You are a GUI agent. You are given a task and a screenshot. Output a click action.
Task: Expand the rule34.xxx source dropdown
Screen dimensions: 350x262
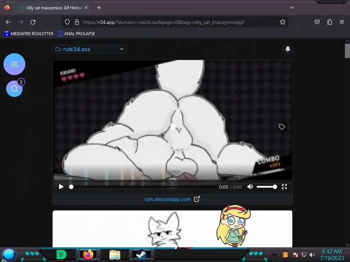(x=90, y=49)
